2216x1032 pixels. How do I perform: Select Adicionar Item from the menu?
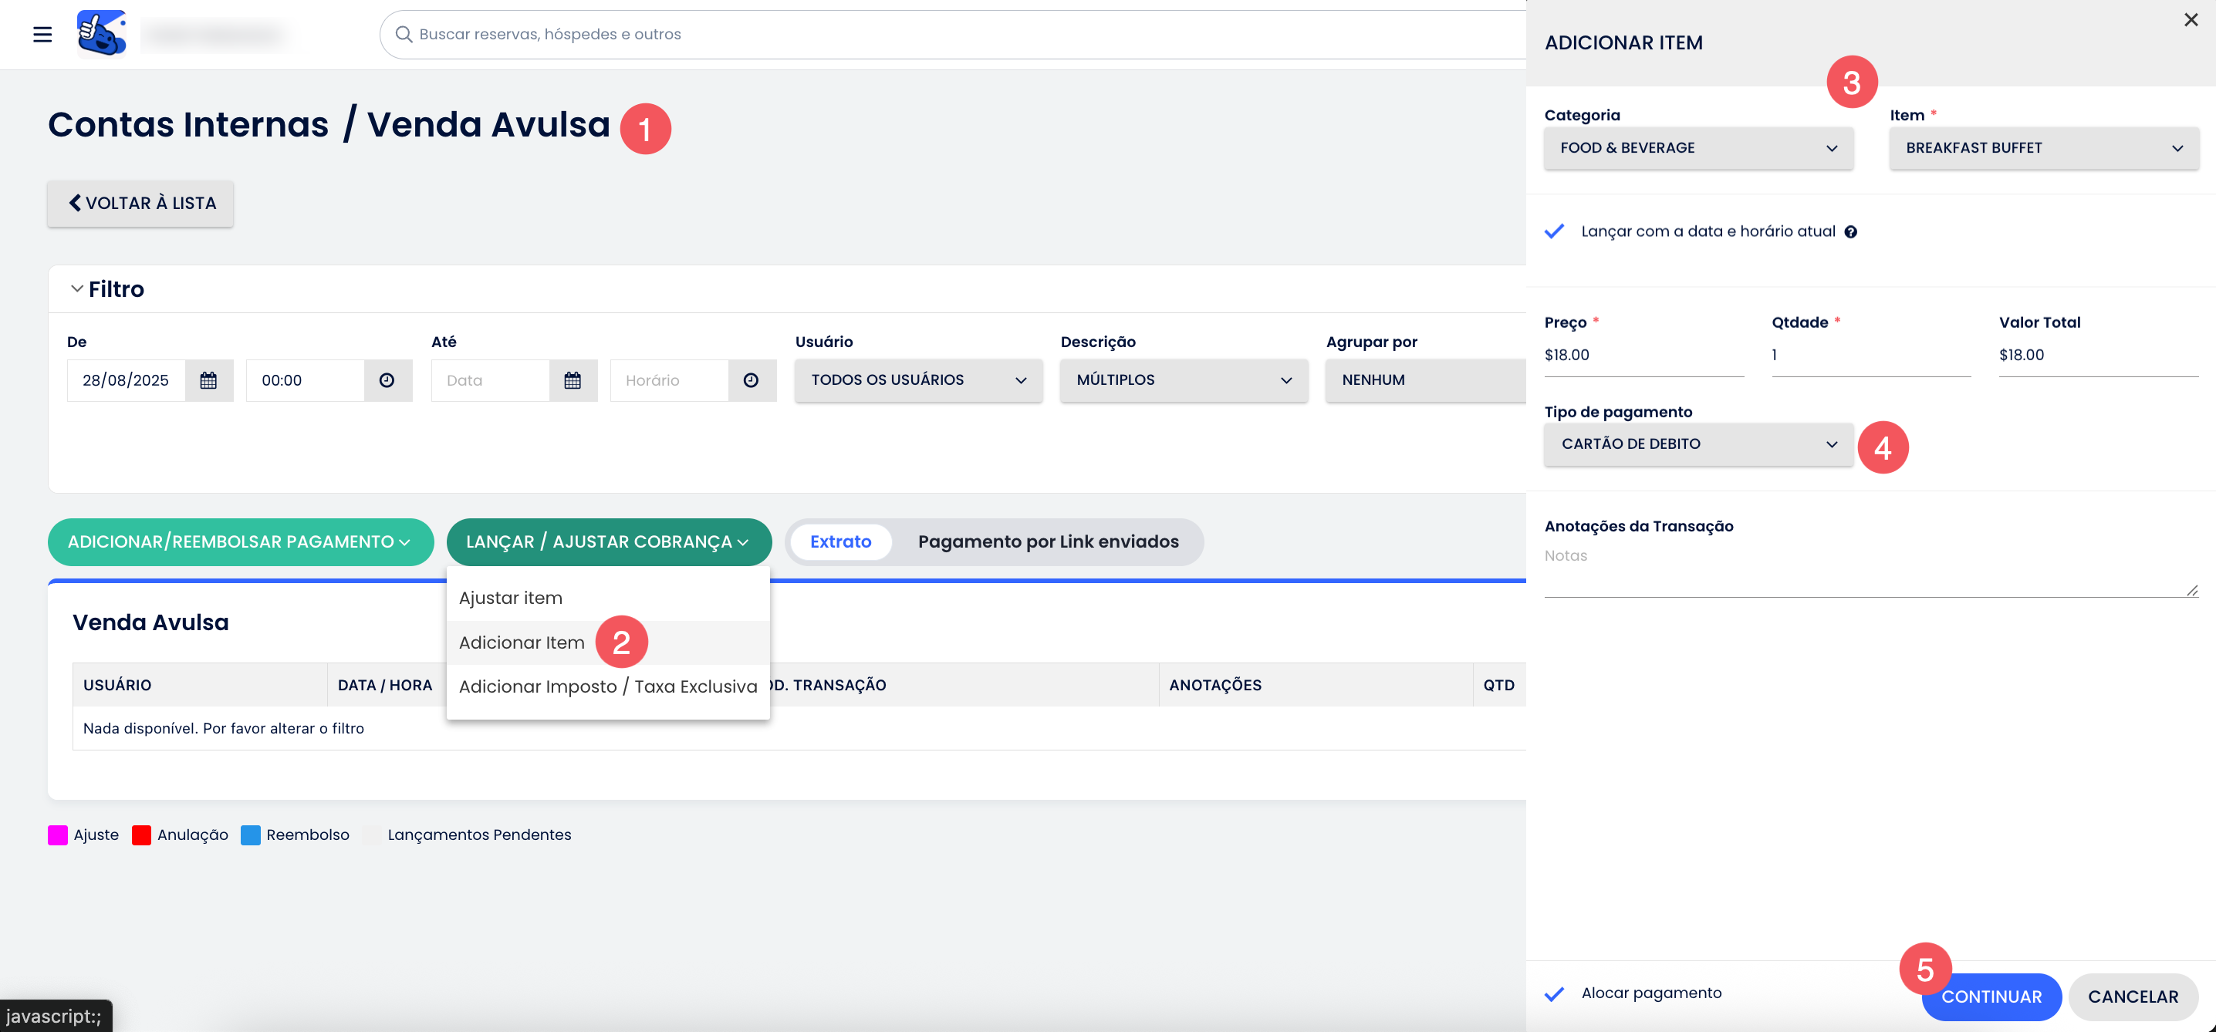coord(522,642)
